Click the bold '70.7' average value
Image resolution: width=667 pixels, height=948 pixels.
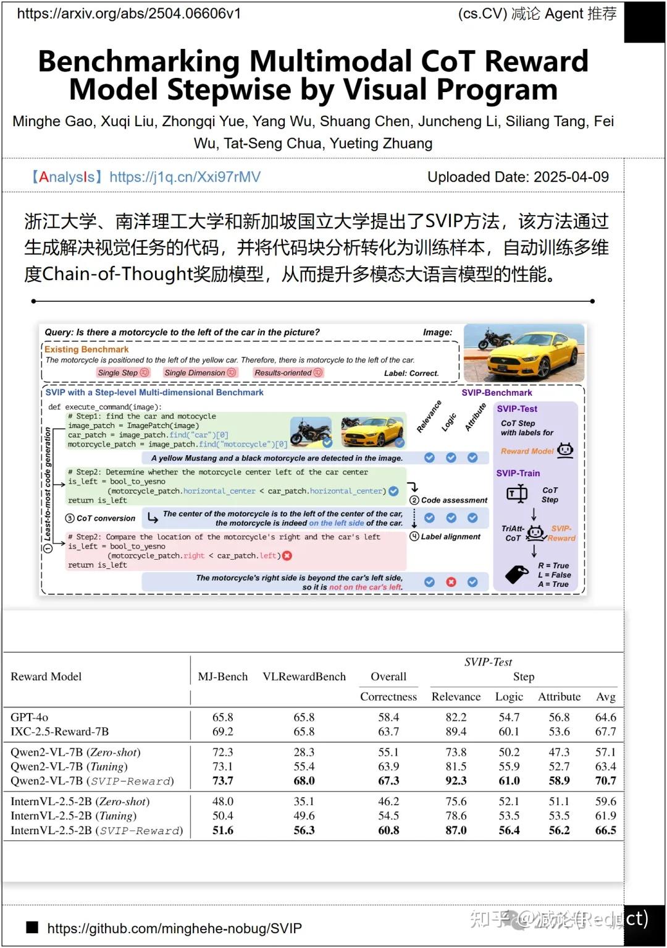(605, 780)
